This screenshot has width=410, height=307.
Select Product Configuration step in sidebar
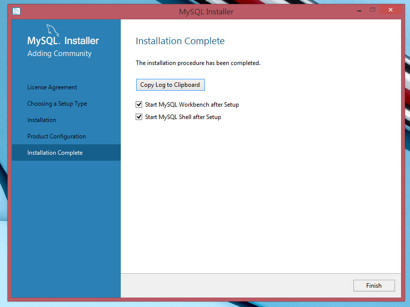pyautogui.click(x=57, y=136)
